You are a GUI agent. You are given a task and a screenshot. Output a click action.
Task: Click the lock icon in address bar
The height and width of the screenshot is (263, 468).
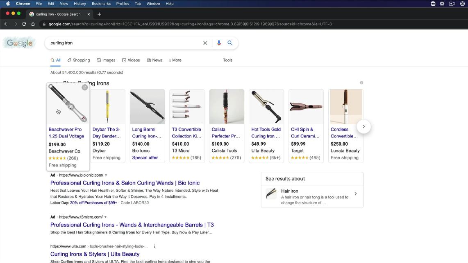click(x=44, y=24)
